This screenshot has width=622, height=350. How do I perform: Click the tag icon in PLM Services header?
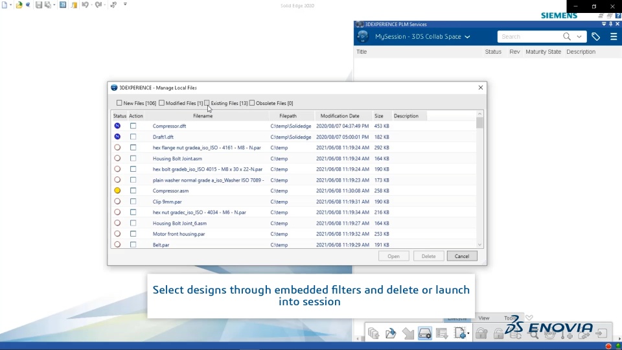[x=595, y=36]
